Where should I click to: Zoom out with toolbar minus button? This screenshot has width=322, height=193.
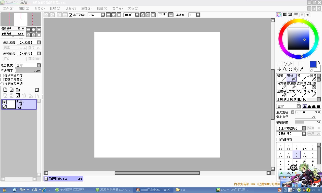108,15
